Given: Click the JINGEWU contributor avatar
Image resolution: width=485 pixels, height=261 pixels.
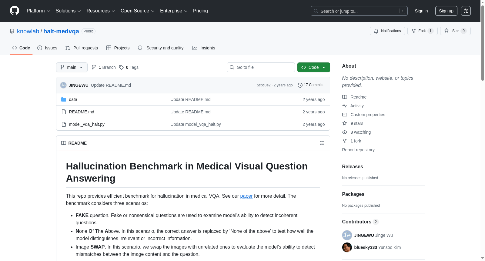Looking at the screenshot, I should pyautogui.click(x=347, y=235).
